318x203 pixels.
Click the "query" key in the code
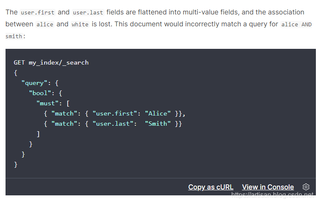[x=34, y=83]
